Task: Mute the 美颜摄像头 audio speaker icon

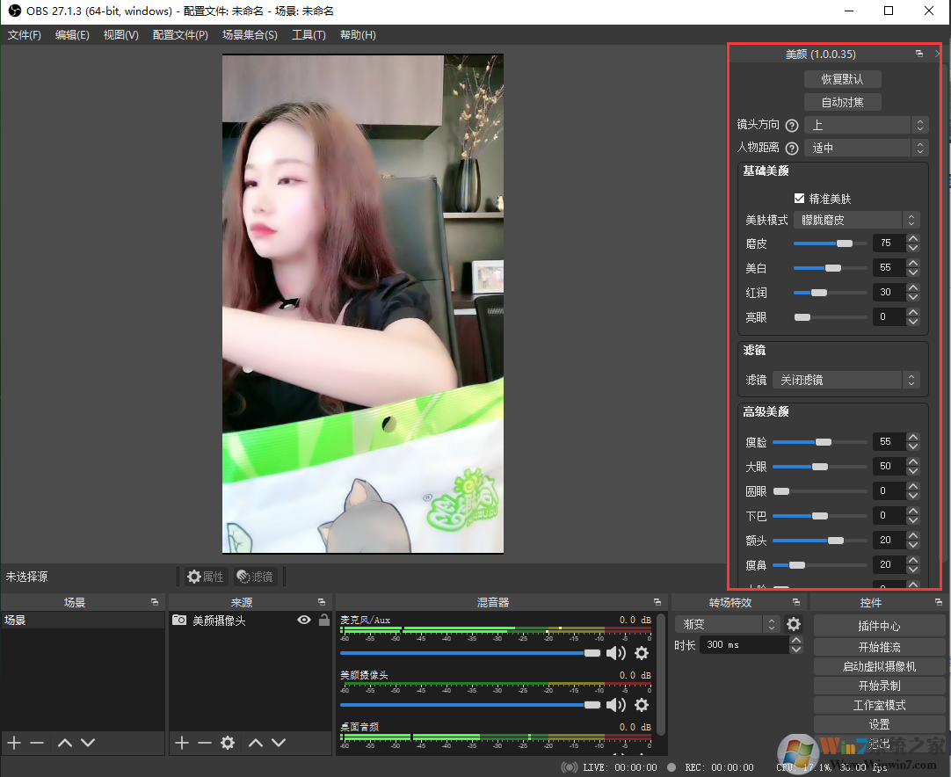Action: (x=616, y=705)
